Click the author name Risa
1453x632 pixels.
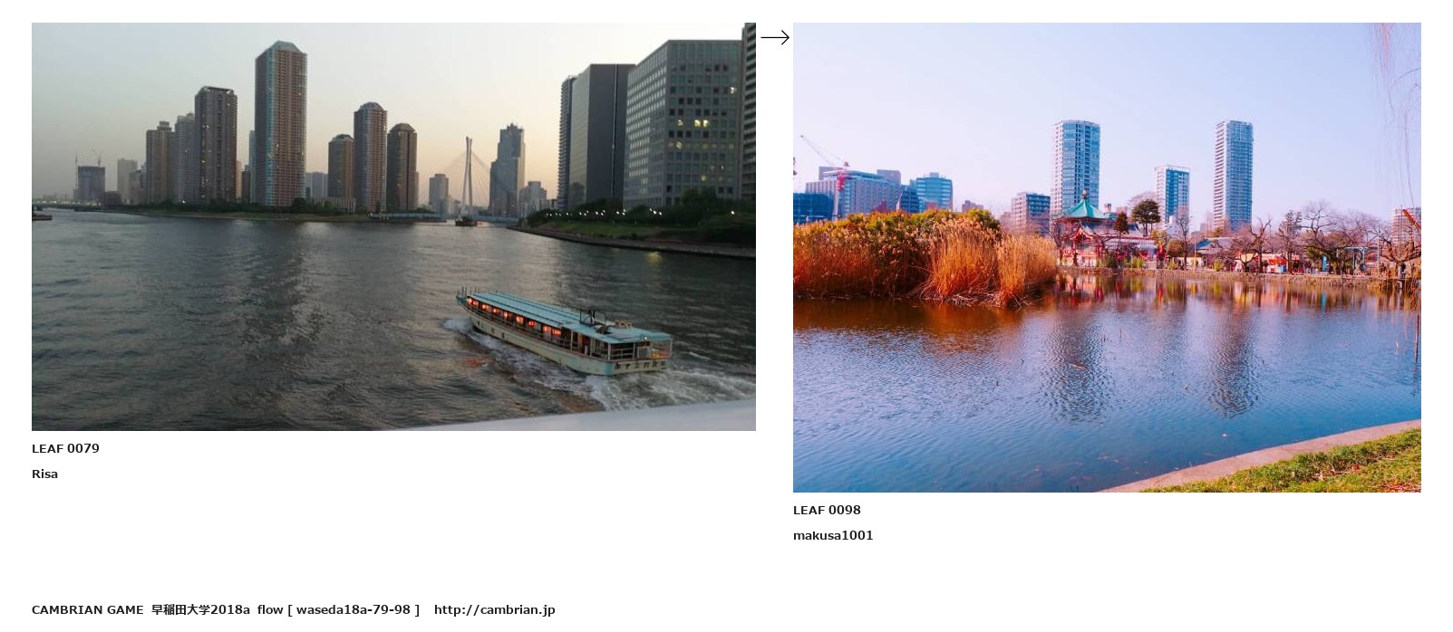(x=44, y=474)
